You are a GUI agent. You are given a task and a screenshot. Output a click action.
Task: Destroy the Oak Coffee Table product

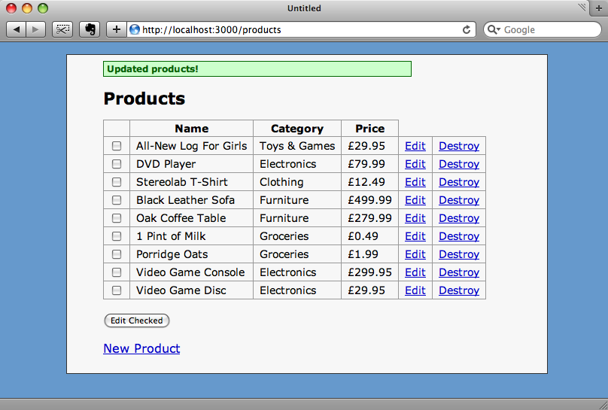459,217
